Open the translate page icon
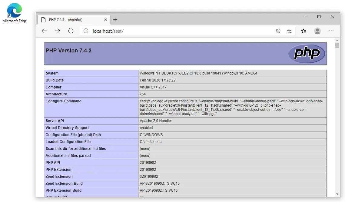The image size is (345, 202). tap(278, 31)
